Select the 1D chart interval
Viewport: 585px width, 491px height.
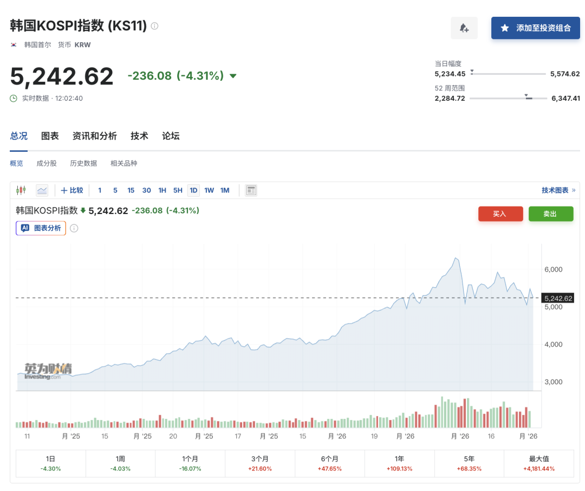(193, 190)
